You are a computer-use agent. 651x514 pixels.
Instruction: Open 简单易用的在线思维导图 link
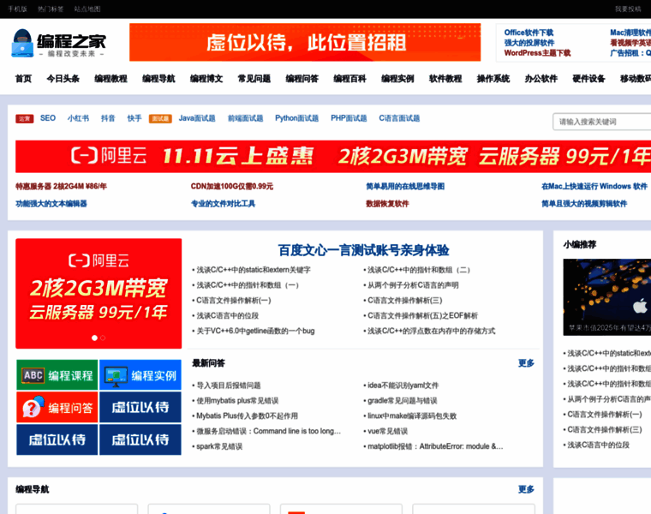(405, 187)
